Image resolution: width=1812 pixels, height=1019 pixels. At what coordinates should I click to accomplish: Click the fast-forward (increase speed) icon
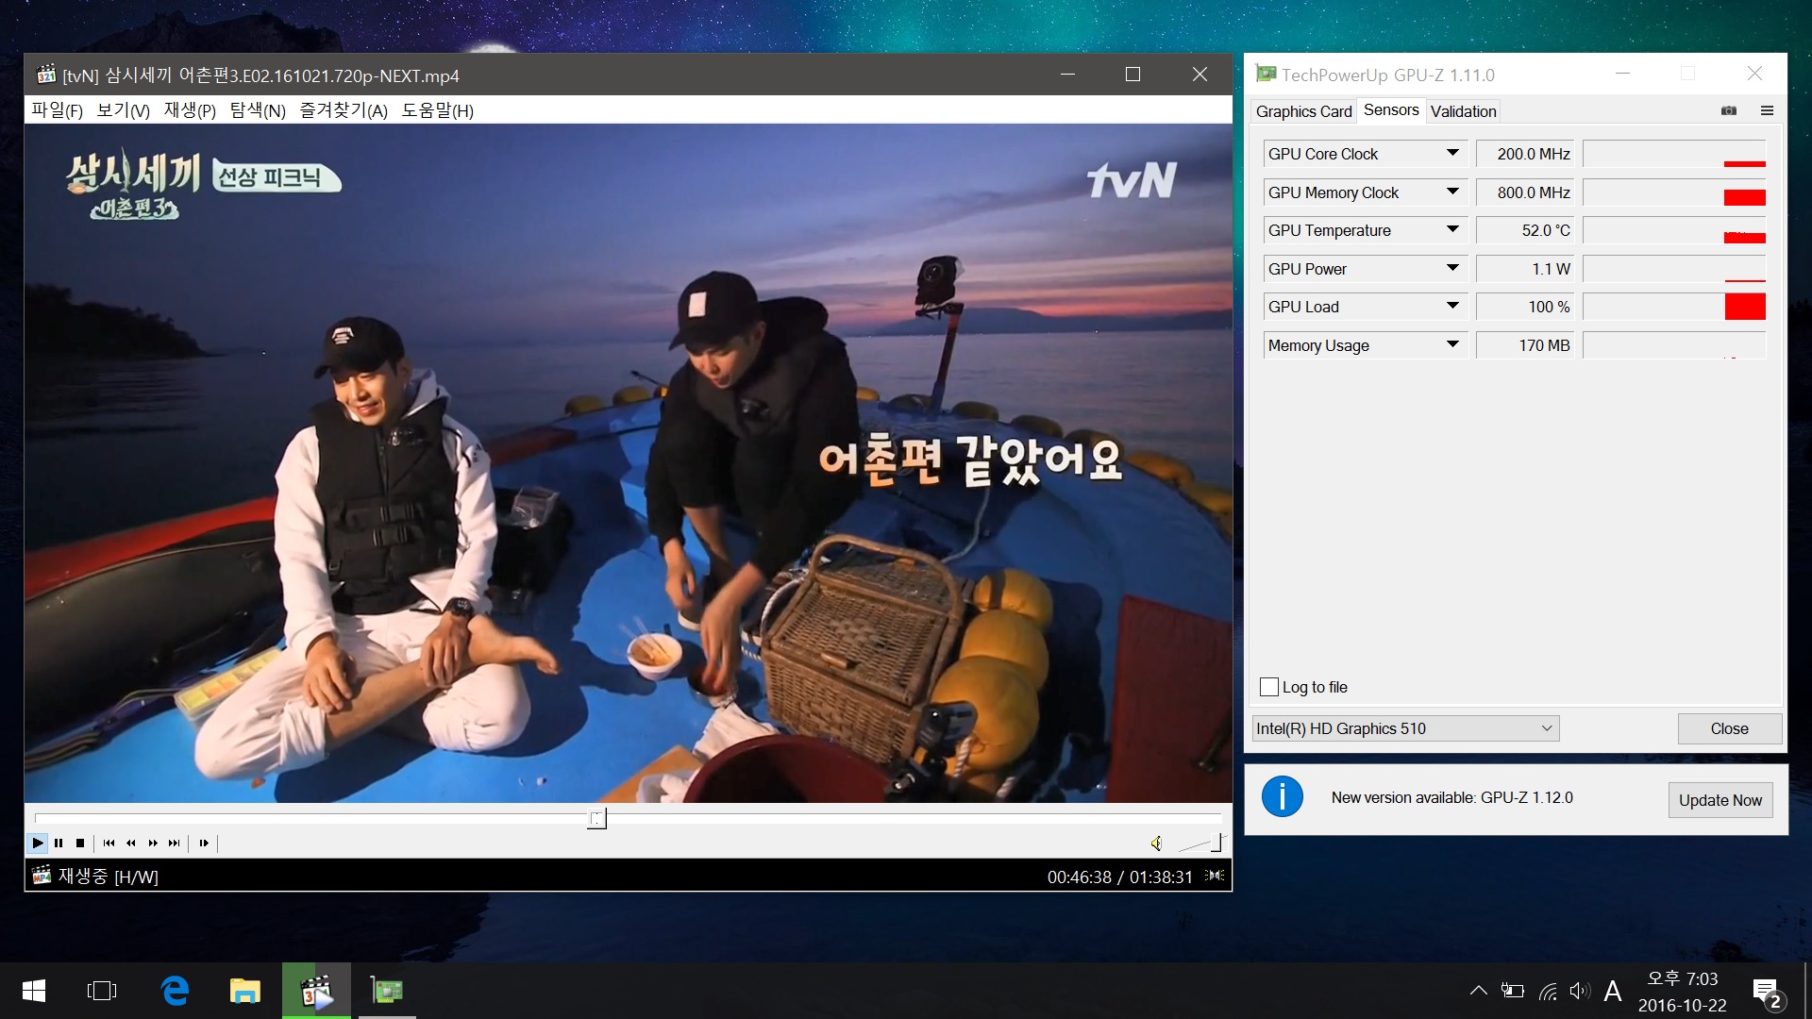[x=153, y=843]
